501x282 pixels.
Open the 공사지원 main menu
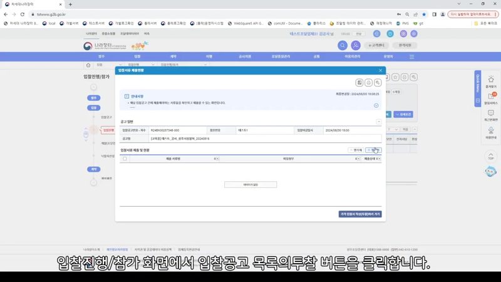click(245, 56)
